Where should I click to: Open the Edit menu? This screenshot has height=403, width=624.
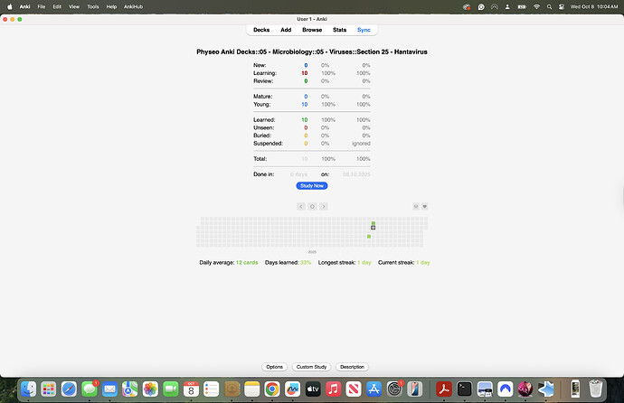(x=57, y=6)
